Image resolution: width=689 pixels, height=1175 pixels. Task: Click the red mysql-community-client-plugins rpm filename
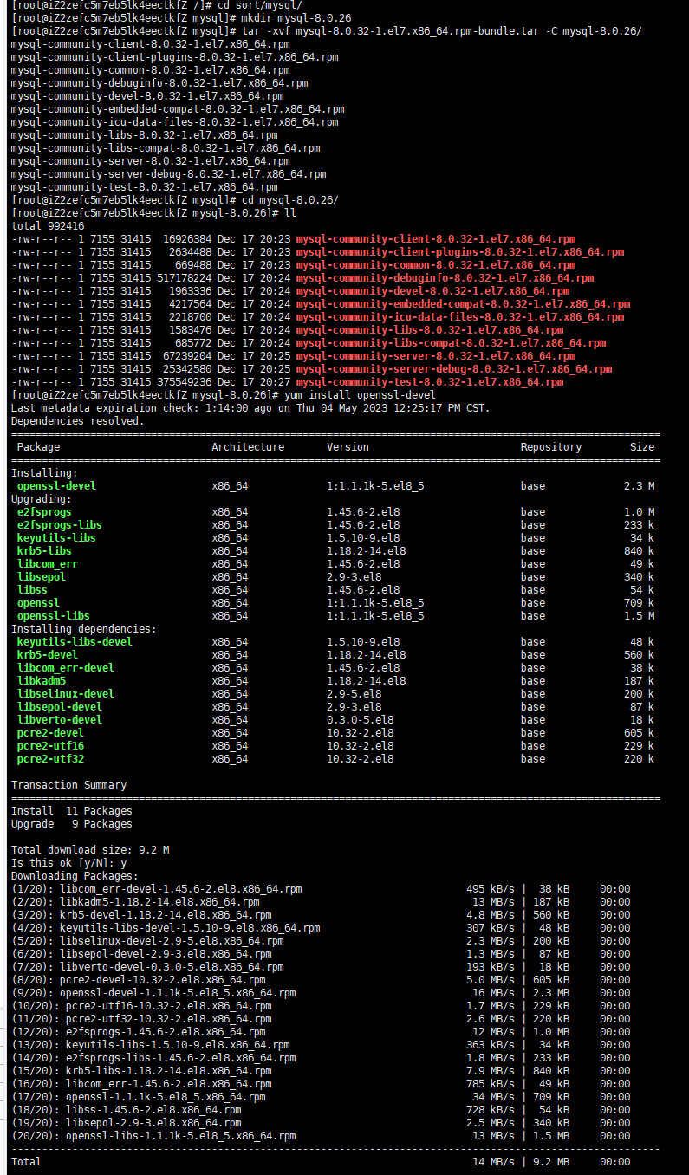pyautogui.click(x=459, y=252)
